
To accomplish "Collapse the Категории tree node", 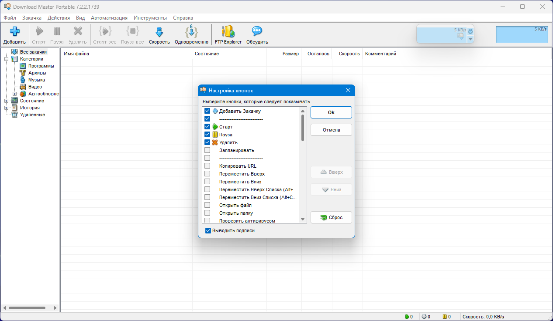I will [7, 59].
